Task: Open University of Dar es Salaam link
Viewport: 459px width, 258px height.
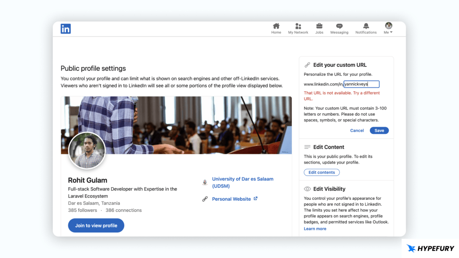Action: (242, 182)
